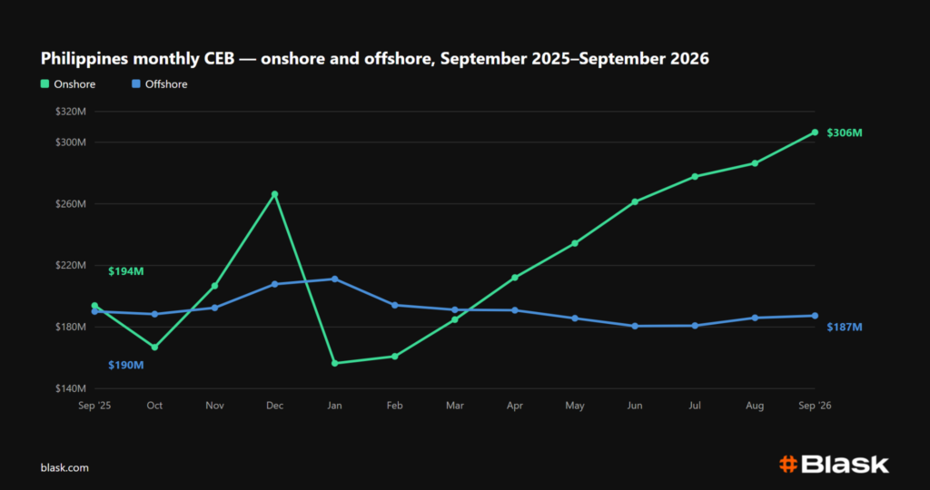The image size is (930, 490).
Task: Click the offshore February data point
Action: (x=394, y=305)
